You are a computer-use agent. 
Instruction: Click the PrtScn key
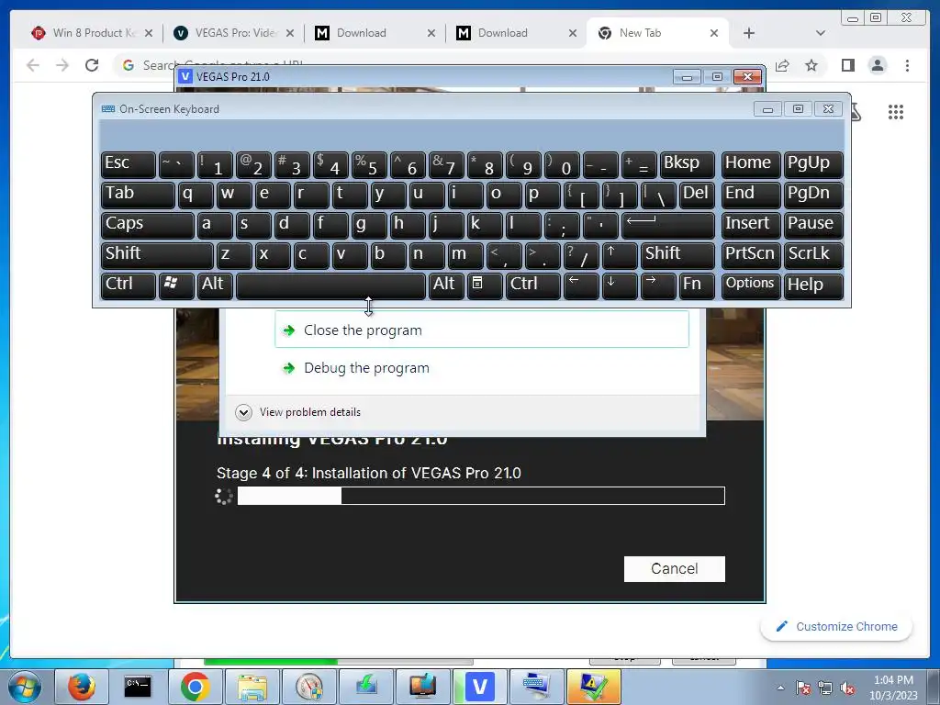pos(751,255)
